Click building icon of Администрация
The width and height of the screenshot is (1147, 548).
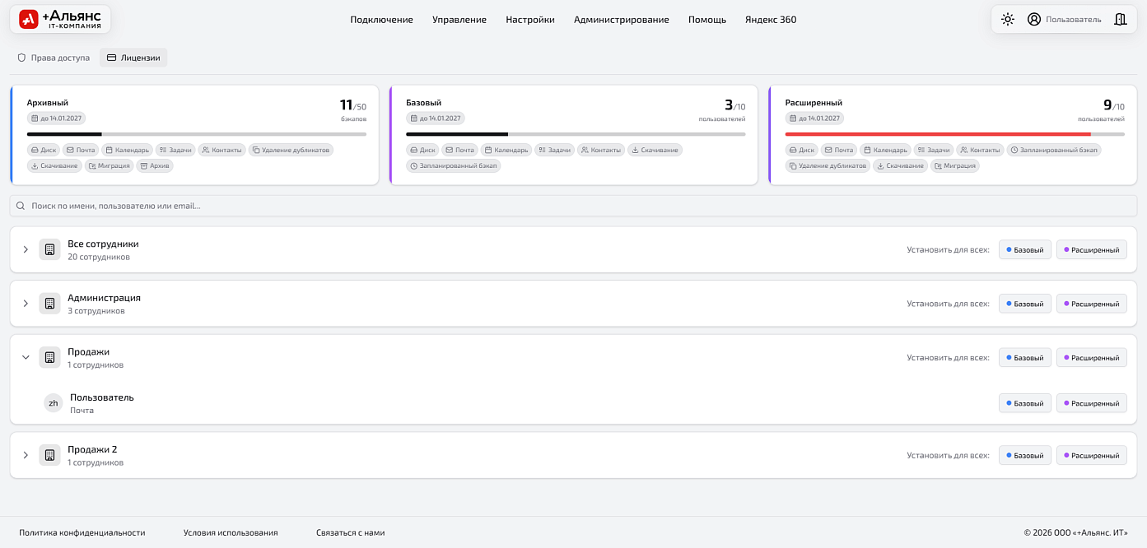[x=49, y=304]
